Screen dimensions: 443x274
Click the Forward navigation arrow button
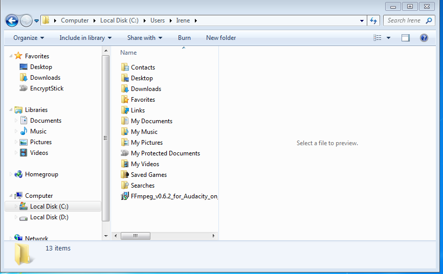(26, 20)
